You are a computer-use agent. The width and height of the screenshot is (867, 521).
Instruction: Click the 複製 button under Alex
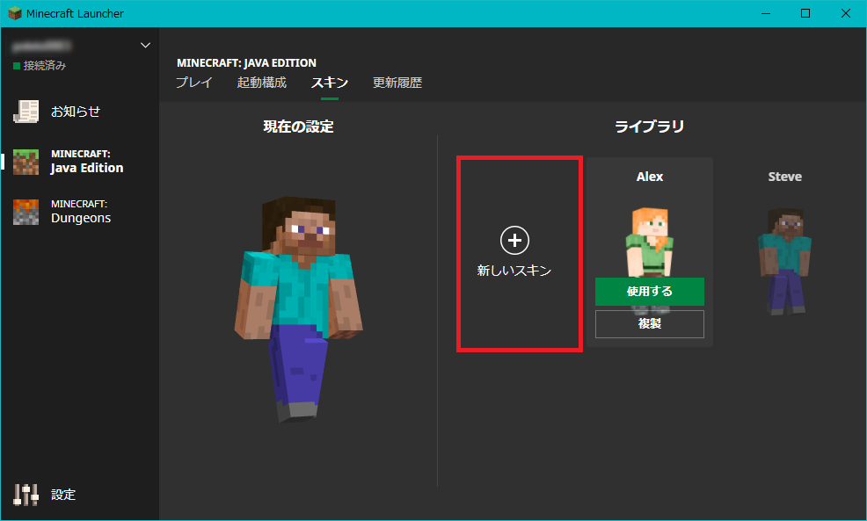pos(649,324)
